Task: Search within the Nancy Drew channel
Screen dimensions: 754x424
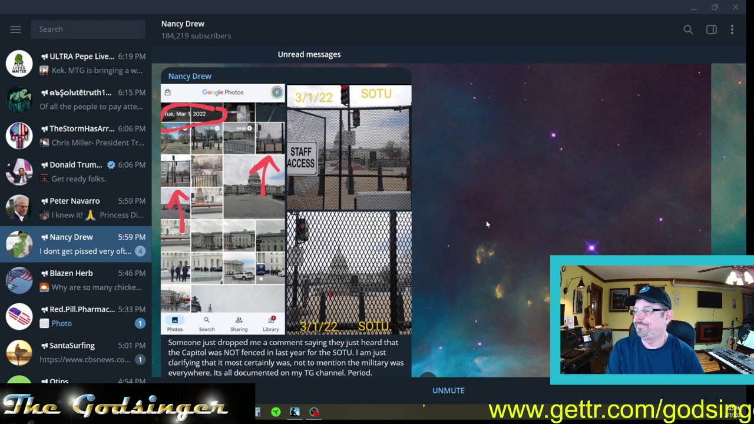Action: [688, 29]
